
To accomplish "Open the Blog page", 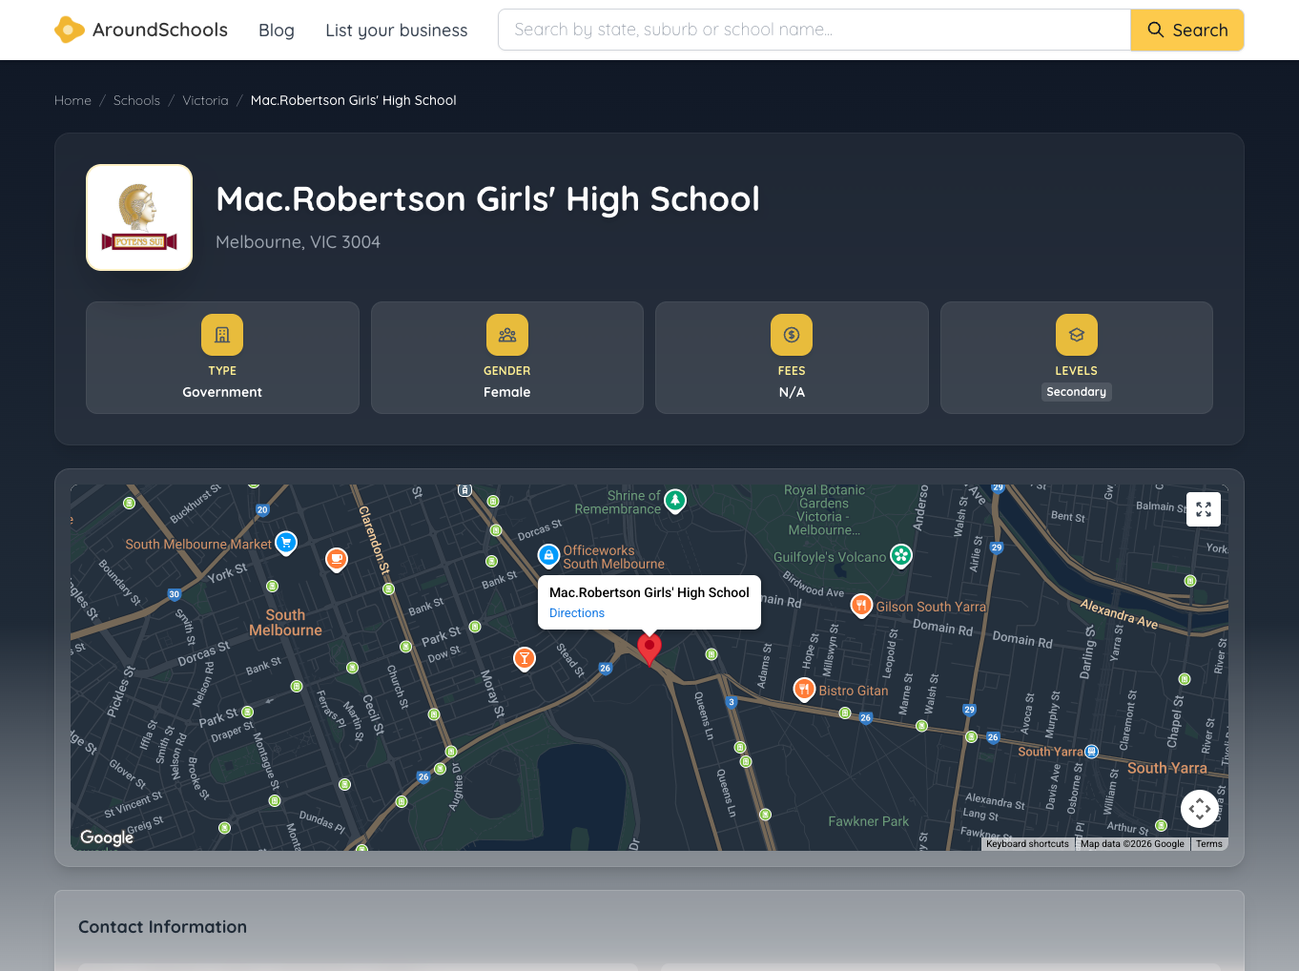I will pyautogui.click(x=276, y=30).
